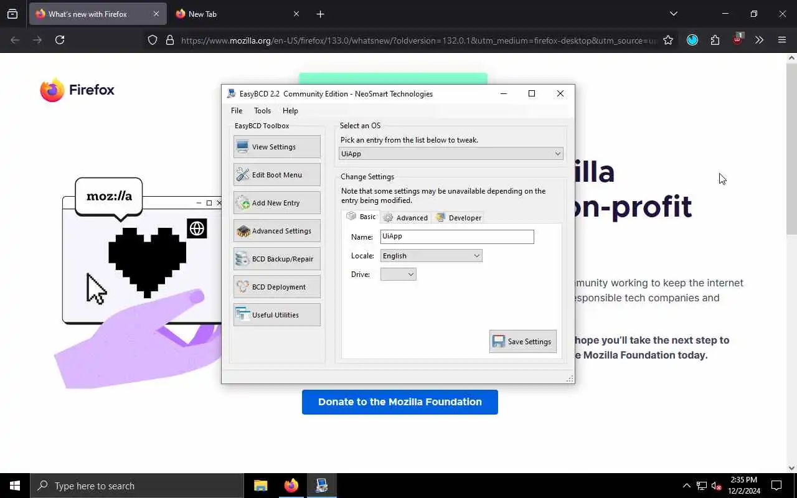Open BCD Backup/Repair section
797x498 pixels.
pyautogui.click(x=277, y=259)
